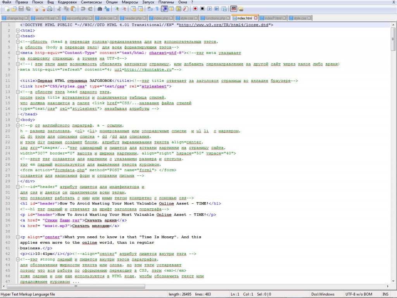
Task: Collapse the comment fold on line 4
Action: [18, 42]
